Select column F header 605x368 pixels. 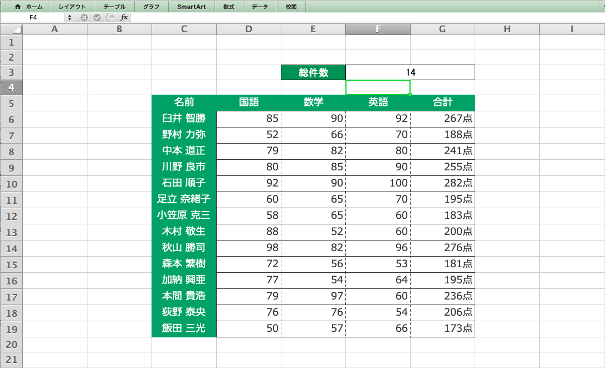pos(378,30)
